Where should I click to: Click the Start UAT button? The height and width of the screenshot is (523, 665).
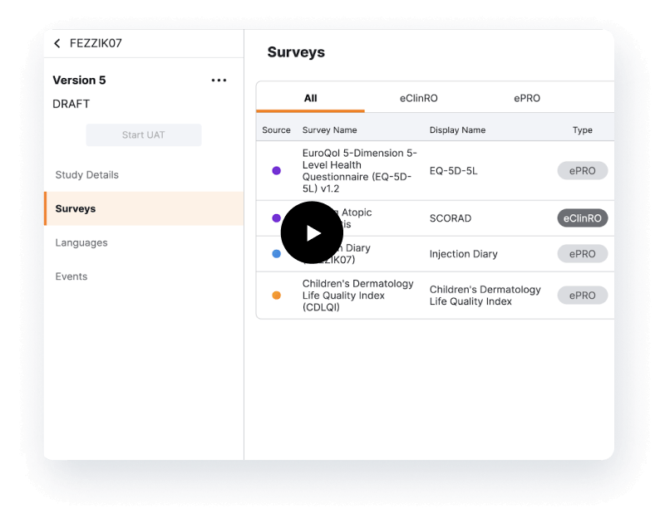coord(144,135)
